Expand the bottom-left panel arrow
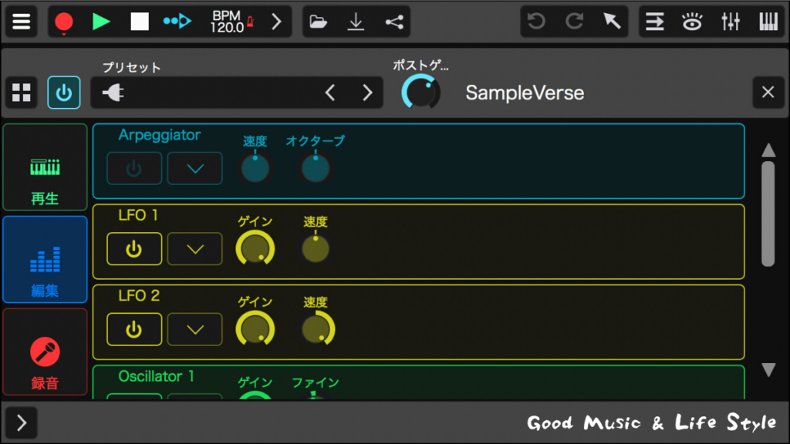 pyautogui.click(x=21, y=423)
